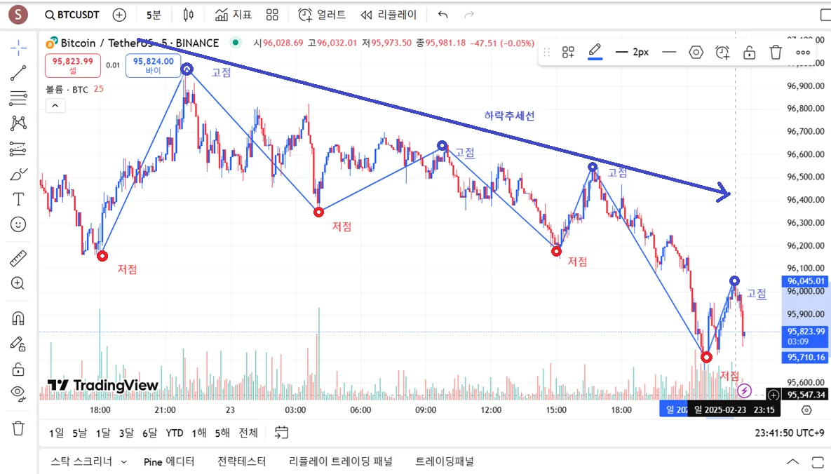The height and width of the screenshot is (474, 831).
Task: Open the go to date calendar
Action: tap(281, 433)
